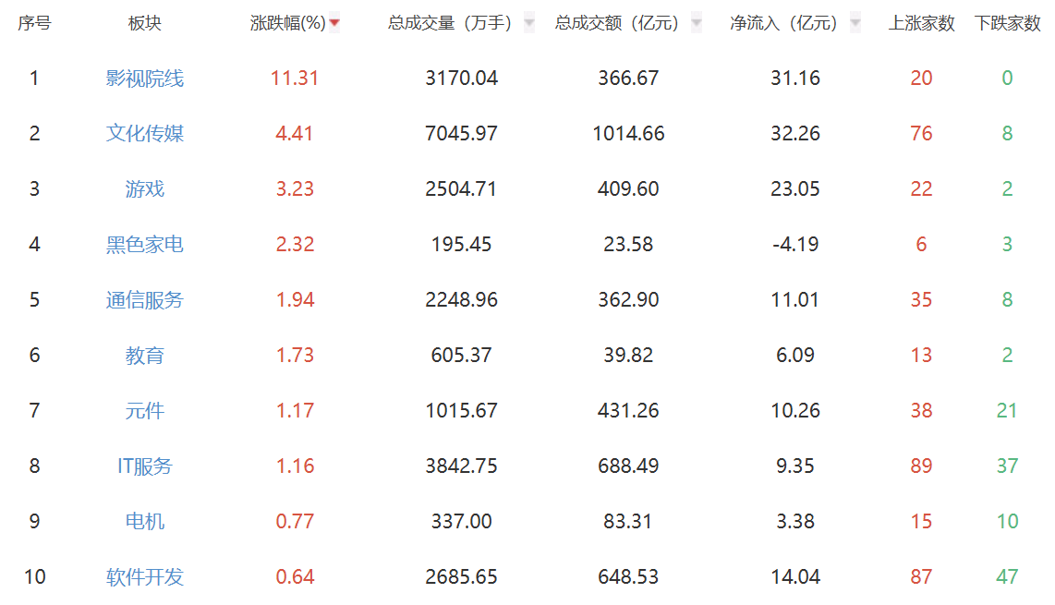Click the red sort triangle on 涨跌幅(%)

pos(333,22)
